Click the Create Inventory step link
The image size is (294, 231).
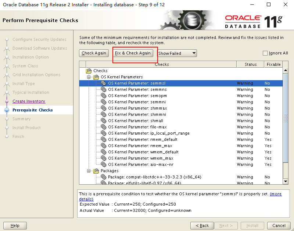click(x=29, y=101)
